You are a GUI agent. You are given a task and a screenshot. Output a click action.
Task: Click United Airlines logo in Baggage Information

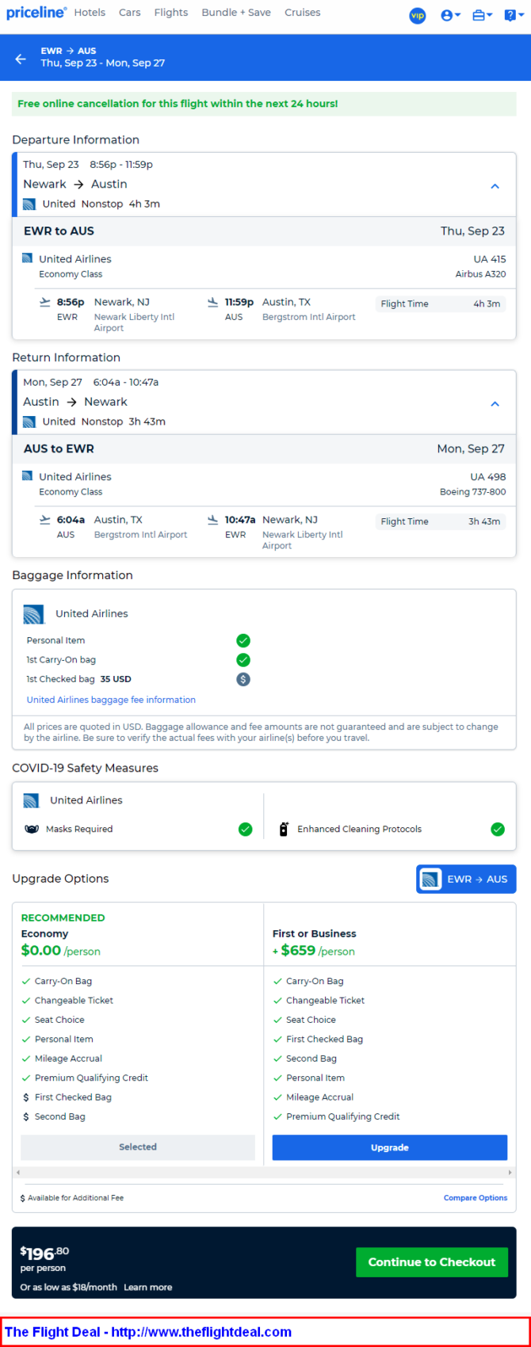click(x=34, y=614)
